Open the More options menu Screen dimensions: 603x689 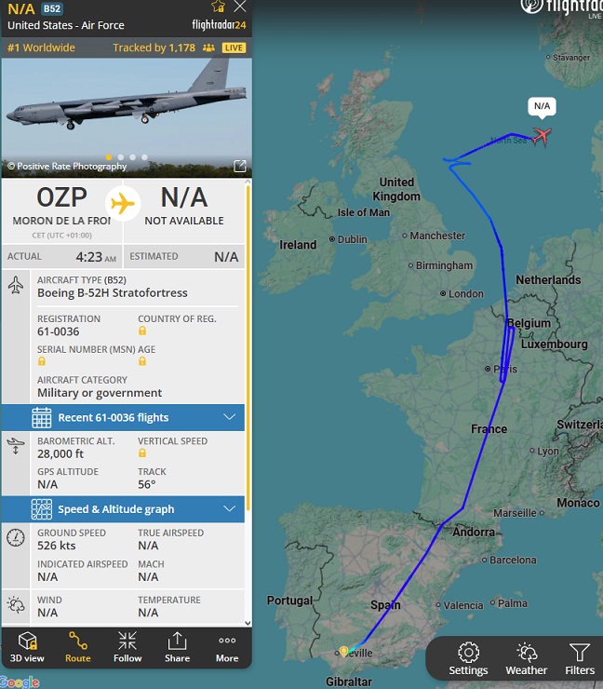tap(227, 647)
